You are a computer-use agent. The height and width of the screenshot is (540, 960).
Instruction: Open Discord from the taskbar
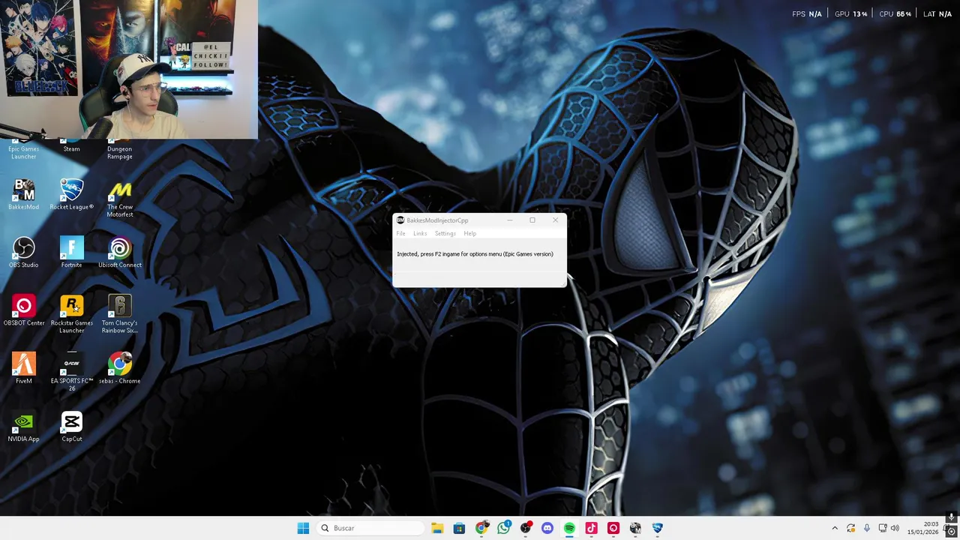547,528
